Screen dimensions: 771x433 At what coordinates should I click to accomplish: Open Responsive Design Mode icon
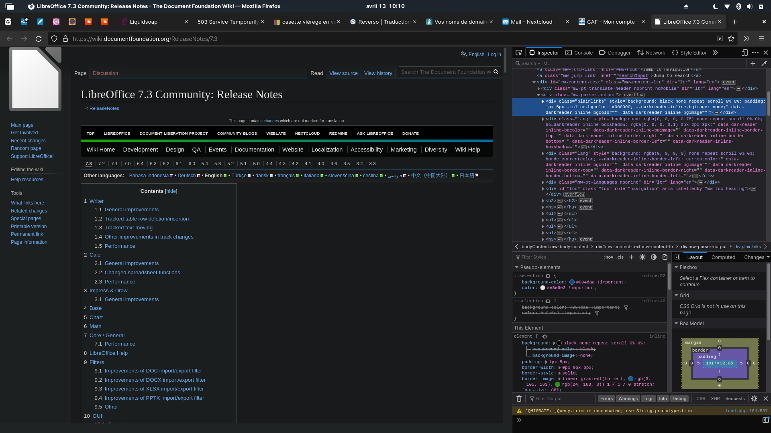pyautogui.click(x=744, y=53)
